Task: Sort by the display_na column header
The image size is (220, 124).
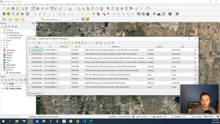Action: coord(116,46)
